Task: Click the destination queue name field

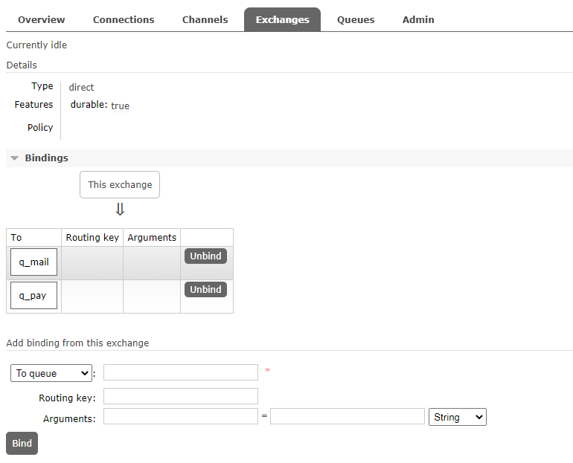Action: (x=181, y=372)
